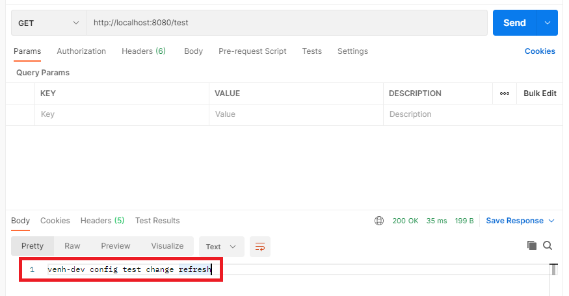Open the Send options dropdown arrow
The height and width of the screenshot is (296, 569).
click(x=548, y=23)
